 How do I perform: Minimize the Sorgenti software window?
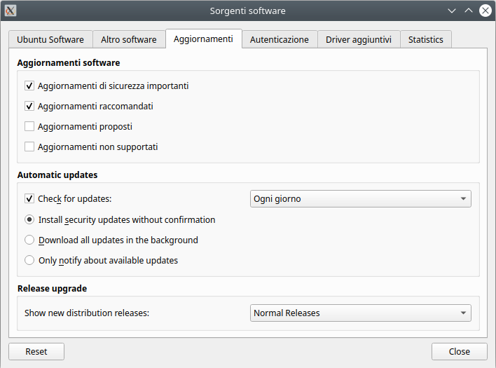(x=453, y=11)
